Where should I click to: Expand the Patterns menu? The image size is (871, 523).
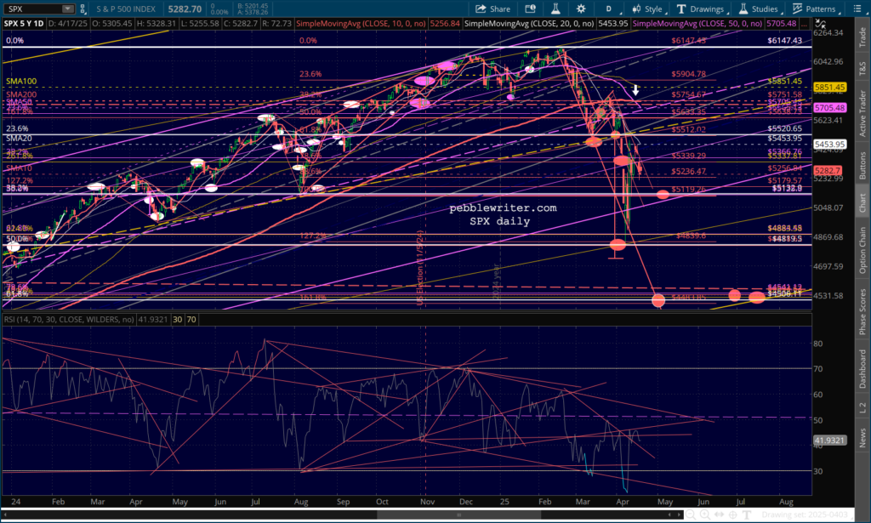[x=815, y=9]
